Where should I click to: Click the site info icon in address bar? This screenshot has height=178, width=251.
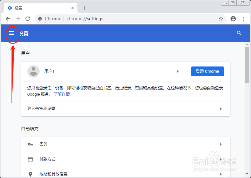click(40, 18)
